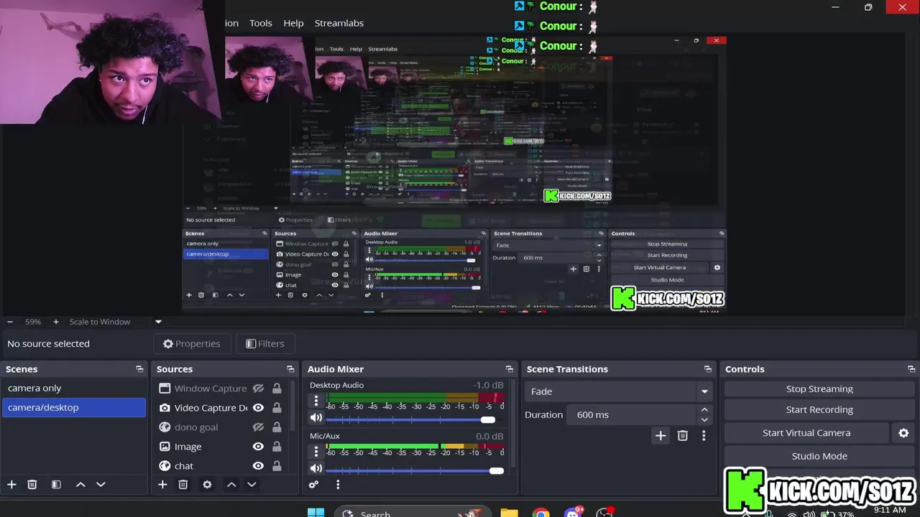Image resolution: width=920 pixels, height=517 pixels.
Task: Select the camera only scene
Action: click(73, 388)
